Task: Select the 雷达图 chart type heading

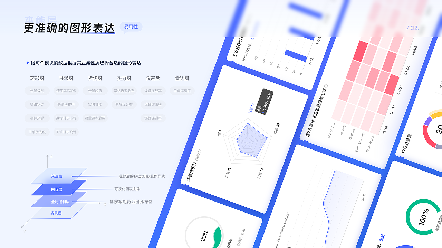Action: click(x=182, y=79)
